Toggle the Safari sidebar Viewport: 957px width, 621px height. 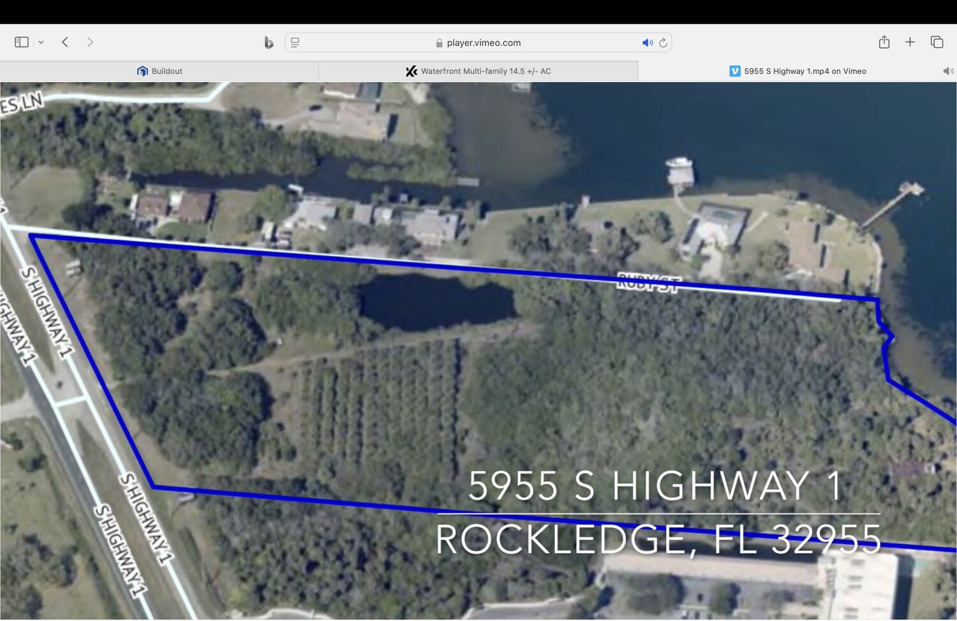22,42
